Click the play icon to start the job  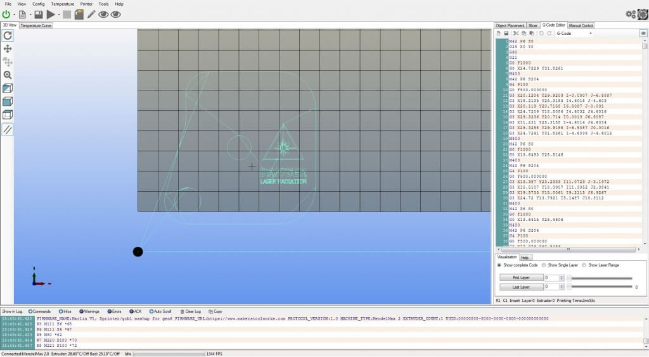(x=51, y=14)
